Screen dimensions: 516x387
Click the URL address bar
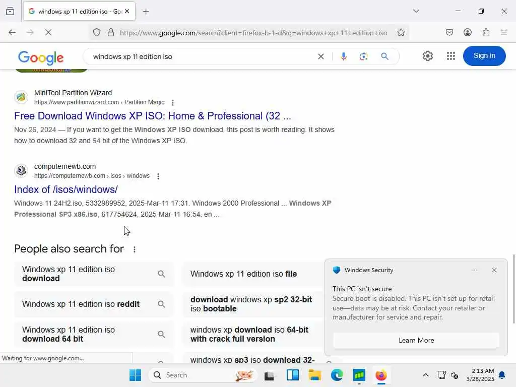(x=253, y=33)
